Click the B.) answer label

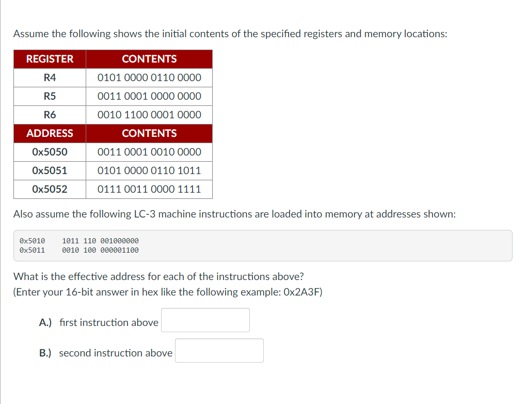point(45,352)
